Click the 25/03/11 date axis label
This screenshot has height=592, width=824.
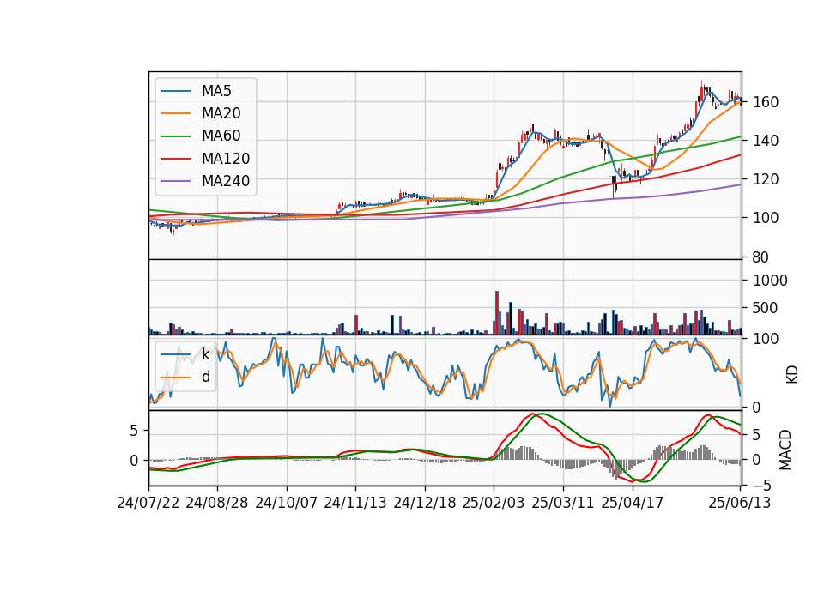563,503
